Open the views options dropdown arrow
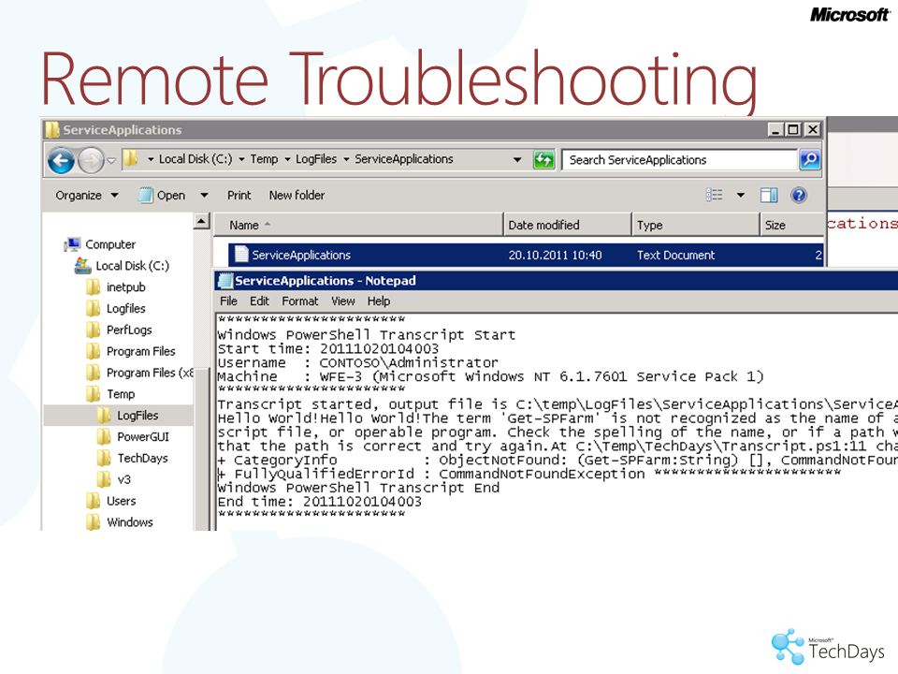Image resolution: width=898 pixels, height=674 pixels. pyautogui.click(x=741, y=196)
